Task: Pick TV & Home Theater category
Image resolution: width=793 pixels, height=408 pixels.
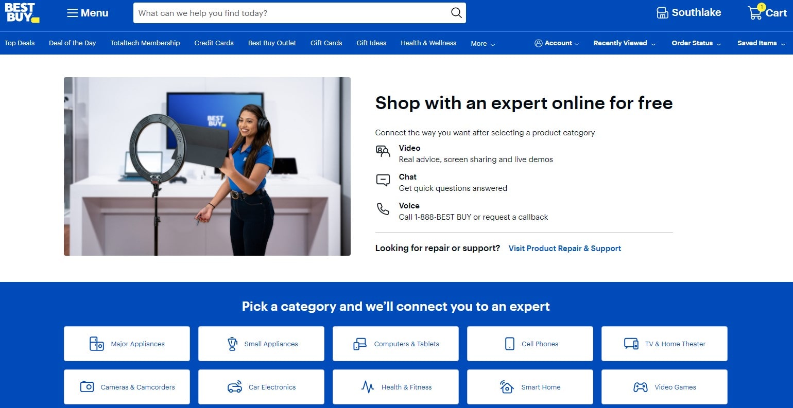Action: [x=664, y=344]
